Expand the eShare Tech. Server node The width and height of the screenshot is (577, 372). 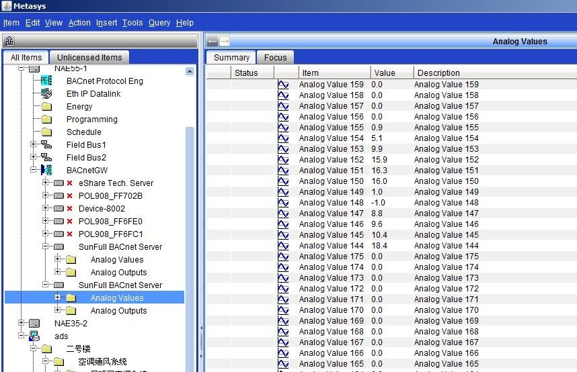pyautogui.click(x=45, y=183)
